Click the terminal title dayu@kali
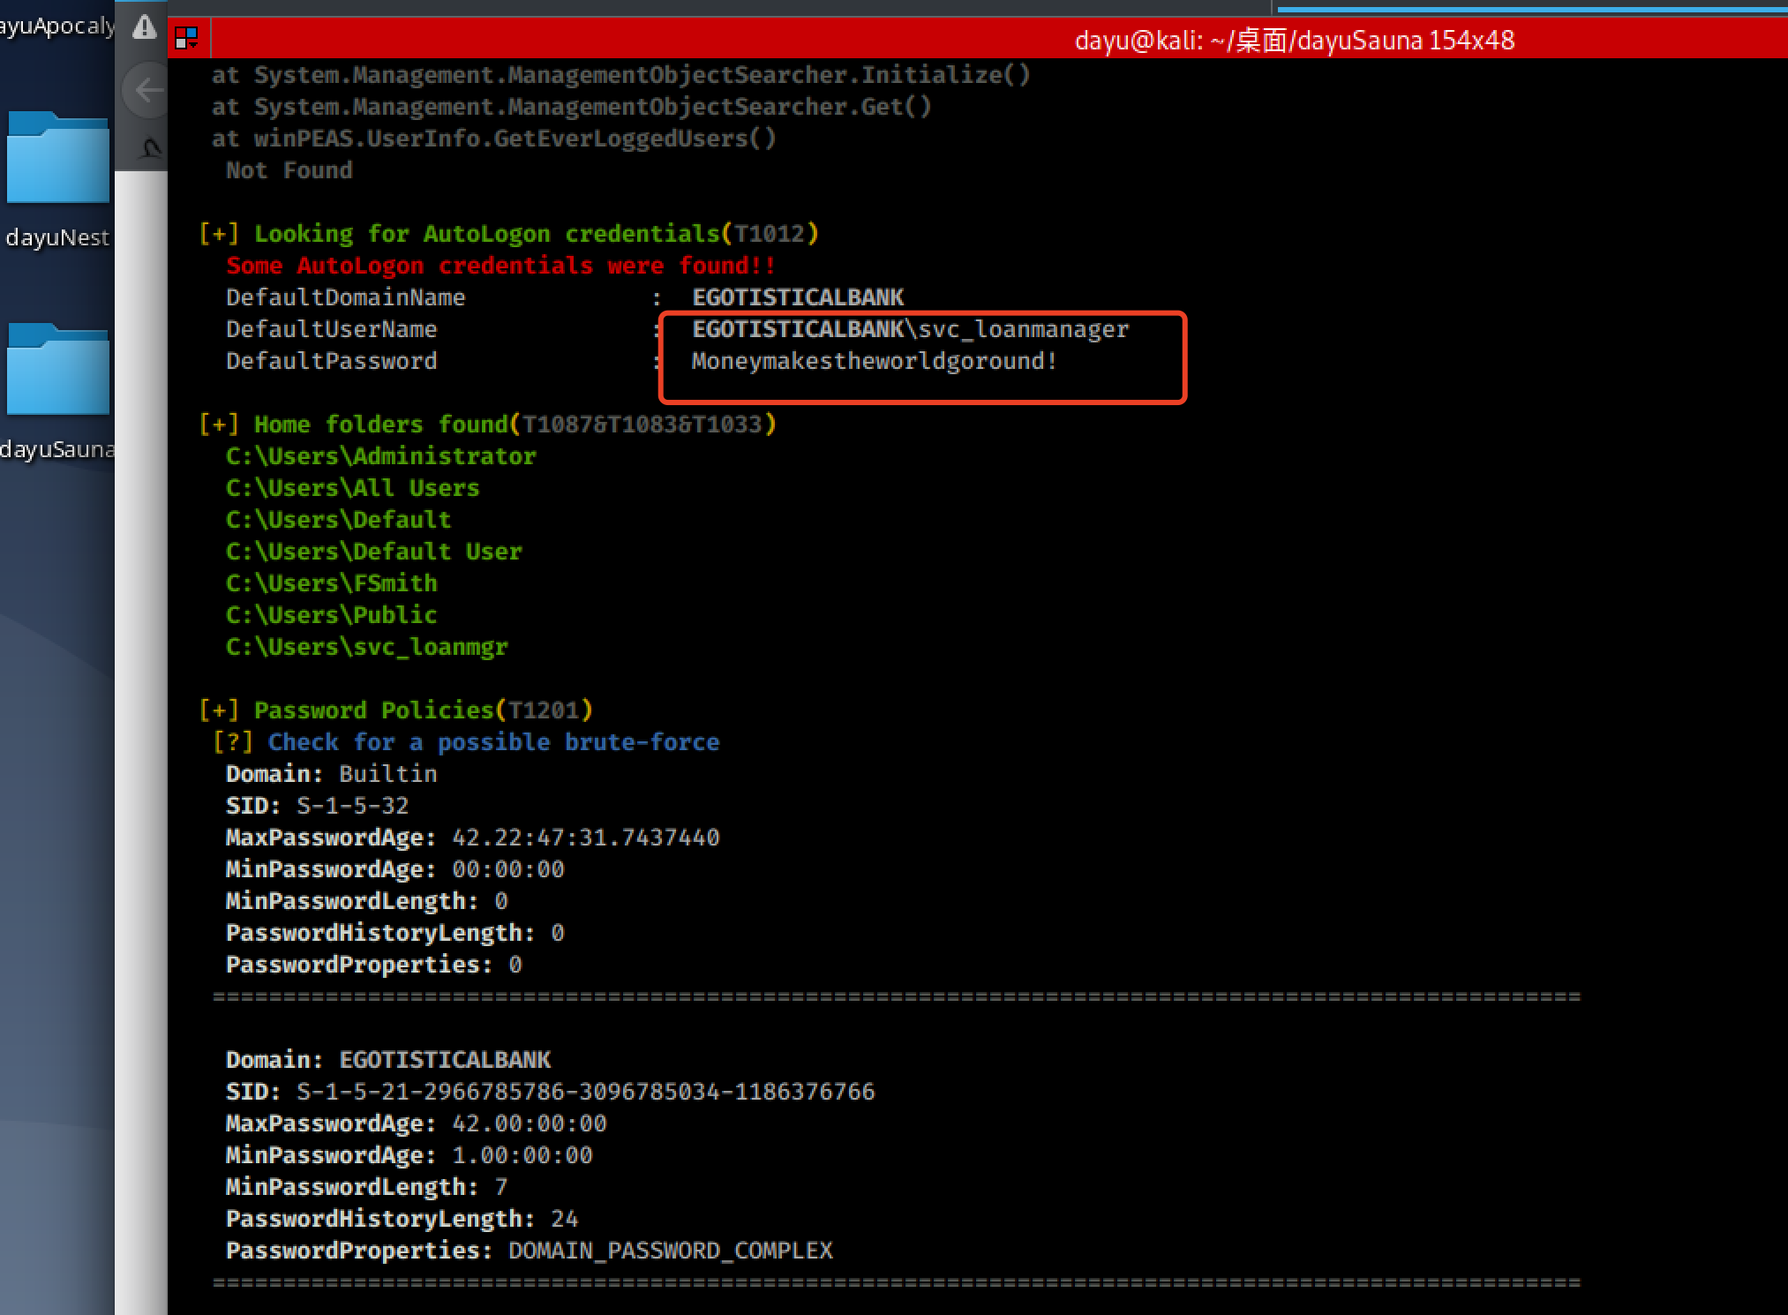 (x=1294, y=41)
